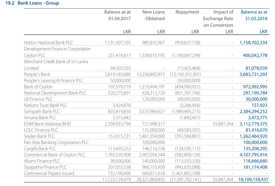Select value 1,338,615,195 in New Loans column
The image size is (275, 186).
tap(152, 55)
